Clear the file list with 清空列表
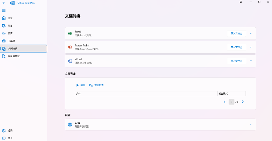The height and width of the screenshot is (141, 272). (x=96, y=85)
